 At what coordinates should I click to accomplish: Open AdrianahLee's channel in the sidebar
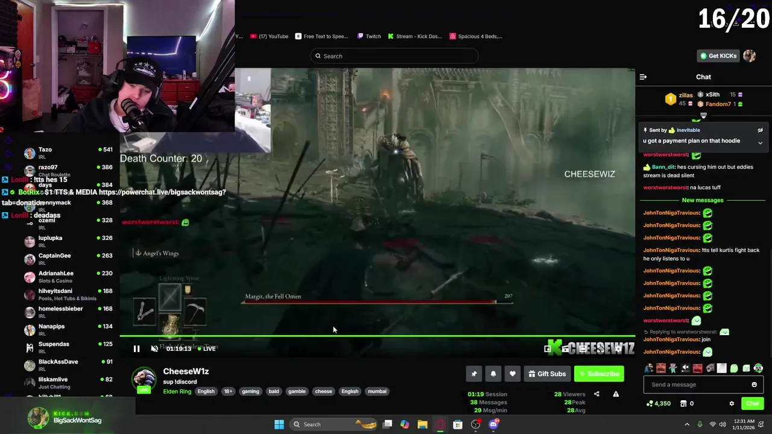[x=68, y=277]
